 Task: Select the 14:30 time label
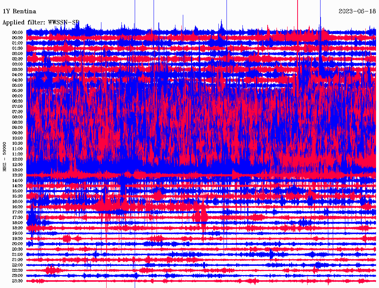(17, 186)
